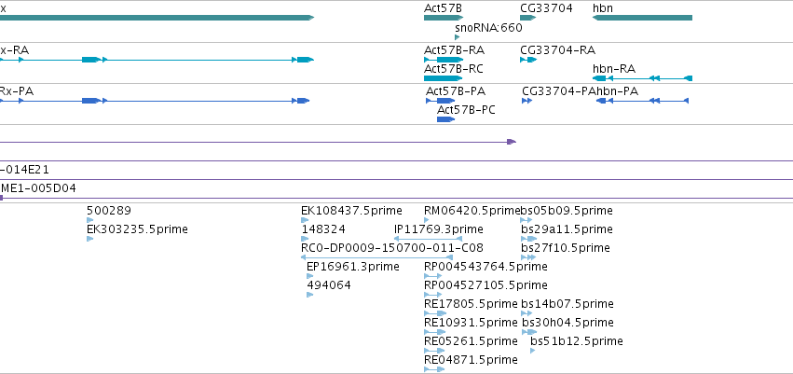The image size is (793, 374).
Task: Click the Act57B-RC transcript glyph
Action: (x=444, y=78)
